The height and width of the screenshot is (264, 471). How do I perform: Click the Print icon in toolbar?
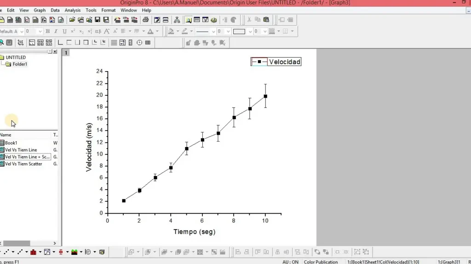point(145,20)
